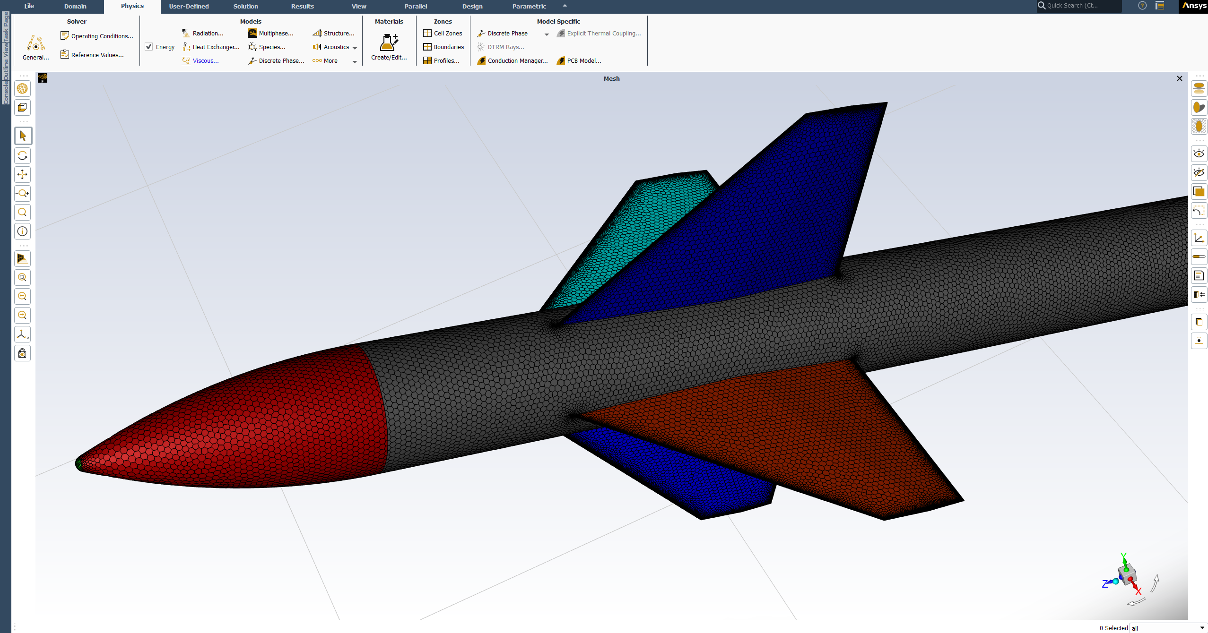Open the Profiles dialog
The image size is (1208, 633).
coord(442,60)
